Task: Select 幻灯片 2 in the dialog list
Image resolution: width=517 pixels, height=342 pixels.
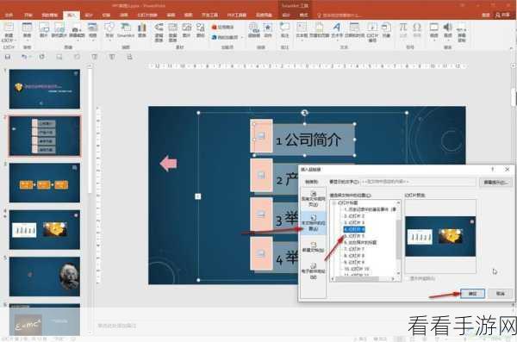Action: tap(354, 216)
